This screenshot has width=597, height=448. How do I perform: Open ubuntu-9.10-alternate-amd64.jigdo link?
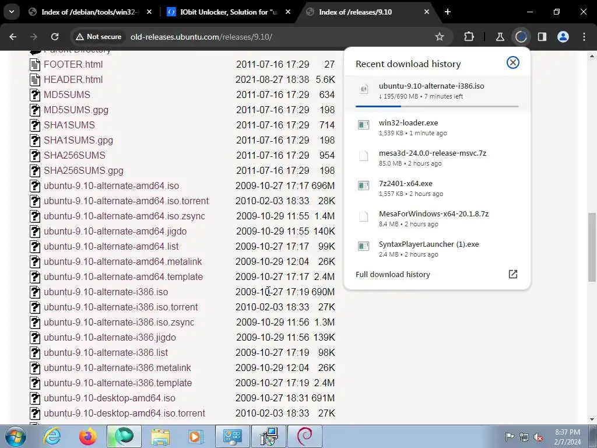point(115,231)
